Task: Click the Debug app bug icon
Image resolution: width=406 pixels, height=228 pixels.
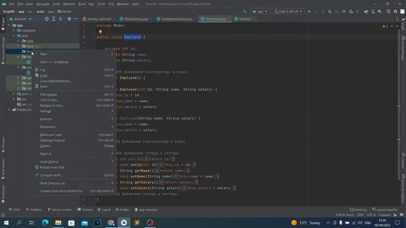Action: tap(330, 11)
